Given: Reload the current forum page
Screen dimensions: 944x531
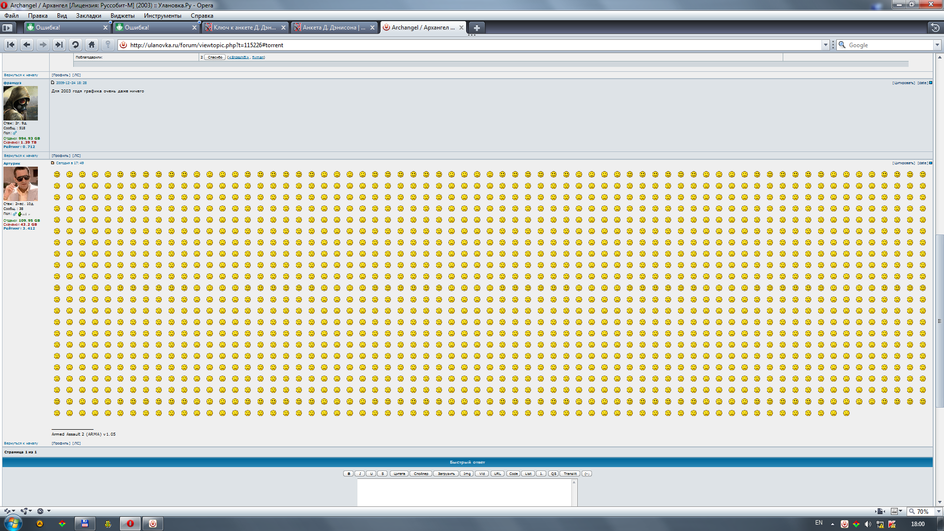Looking at the screenshot, I should tap(75, 45).
